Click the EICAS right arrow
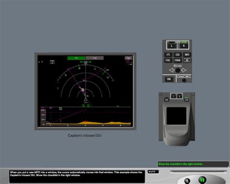Screen dimensions: 230x184 (183, 70)
